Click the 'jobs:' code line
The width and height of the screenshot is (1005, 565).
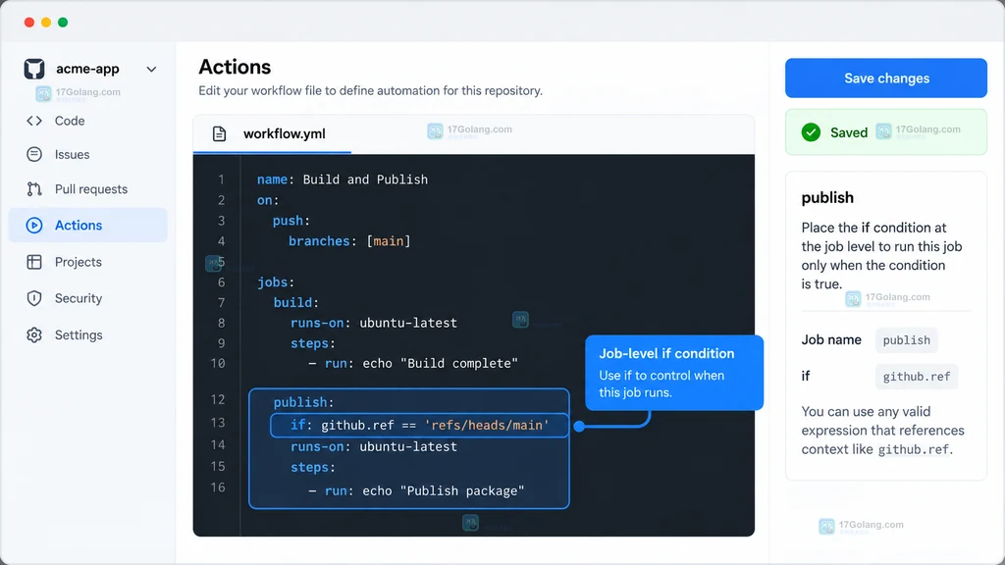coord(276,282)
